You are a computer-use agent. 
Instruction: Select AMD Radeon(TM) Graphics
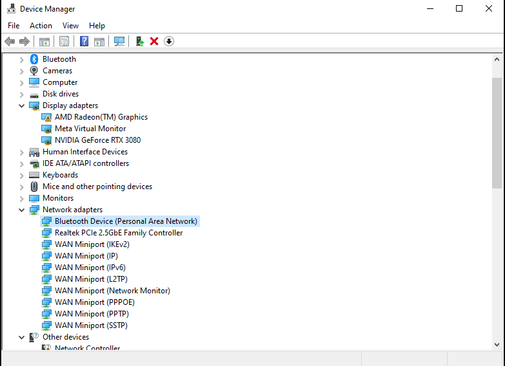tap(101, 117)
